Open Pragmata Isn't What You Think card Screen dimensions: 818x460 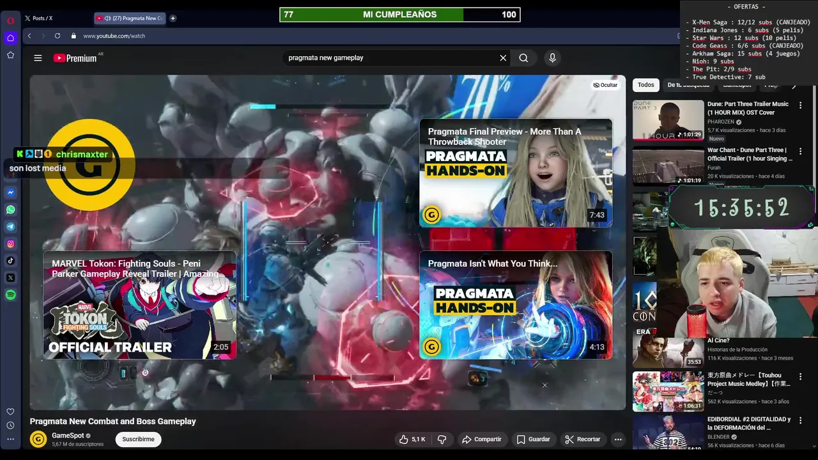tap(516, 305)
